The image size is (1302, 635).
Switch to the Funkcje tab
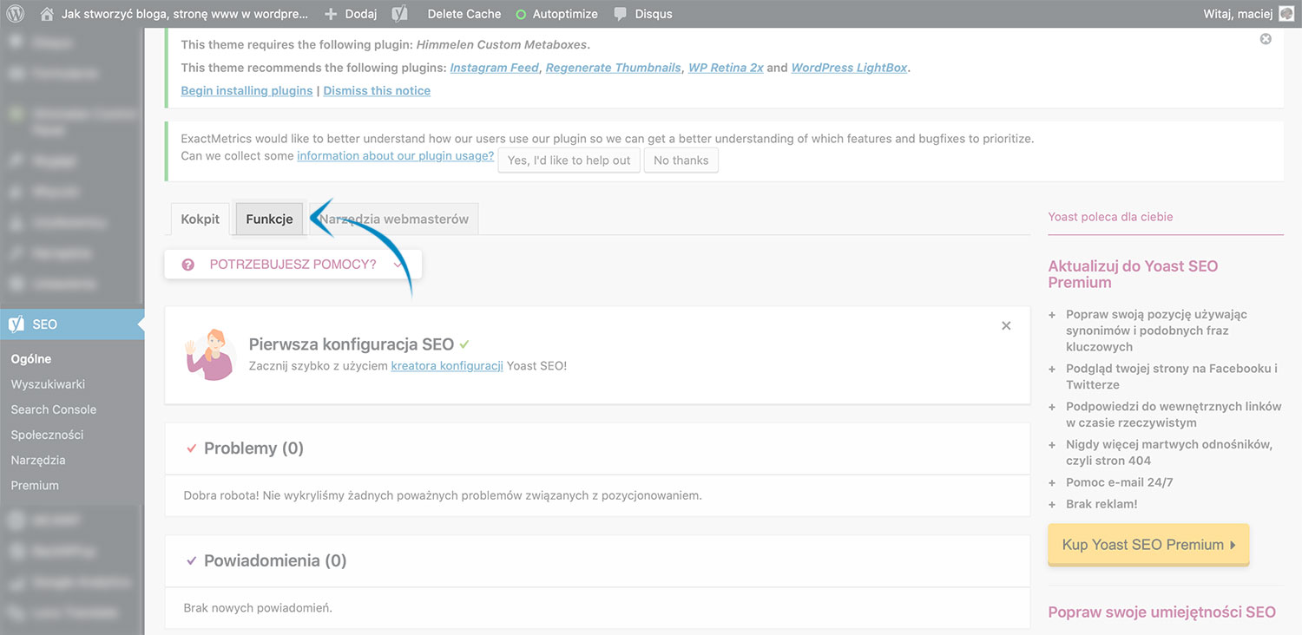click(269, 219)
